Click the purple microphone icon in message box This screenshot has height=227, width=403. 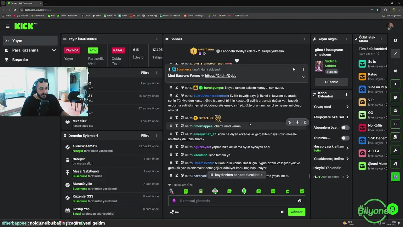pyautogui.click(x=174, y=201)
